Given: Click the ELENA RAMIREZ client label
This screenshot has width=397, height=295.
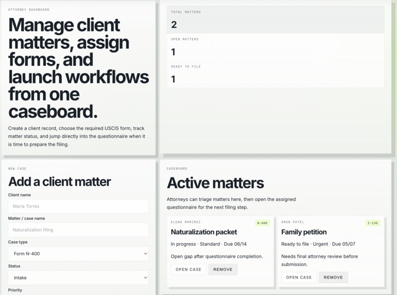Looking at the screenshot, I should [x=185, y=222].
